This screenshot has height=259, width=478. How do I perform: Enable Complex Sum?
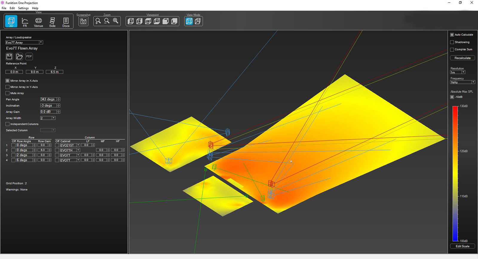452,50
